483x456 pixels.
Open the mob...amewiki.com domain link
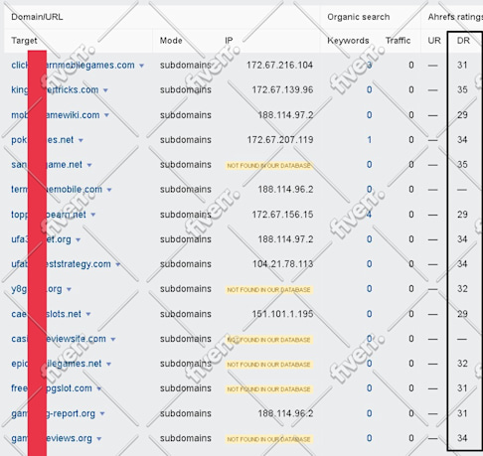click(56, 115)
